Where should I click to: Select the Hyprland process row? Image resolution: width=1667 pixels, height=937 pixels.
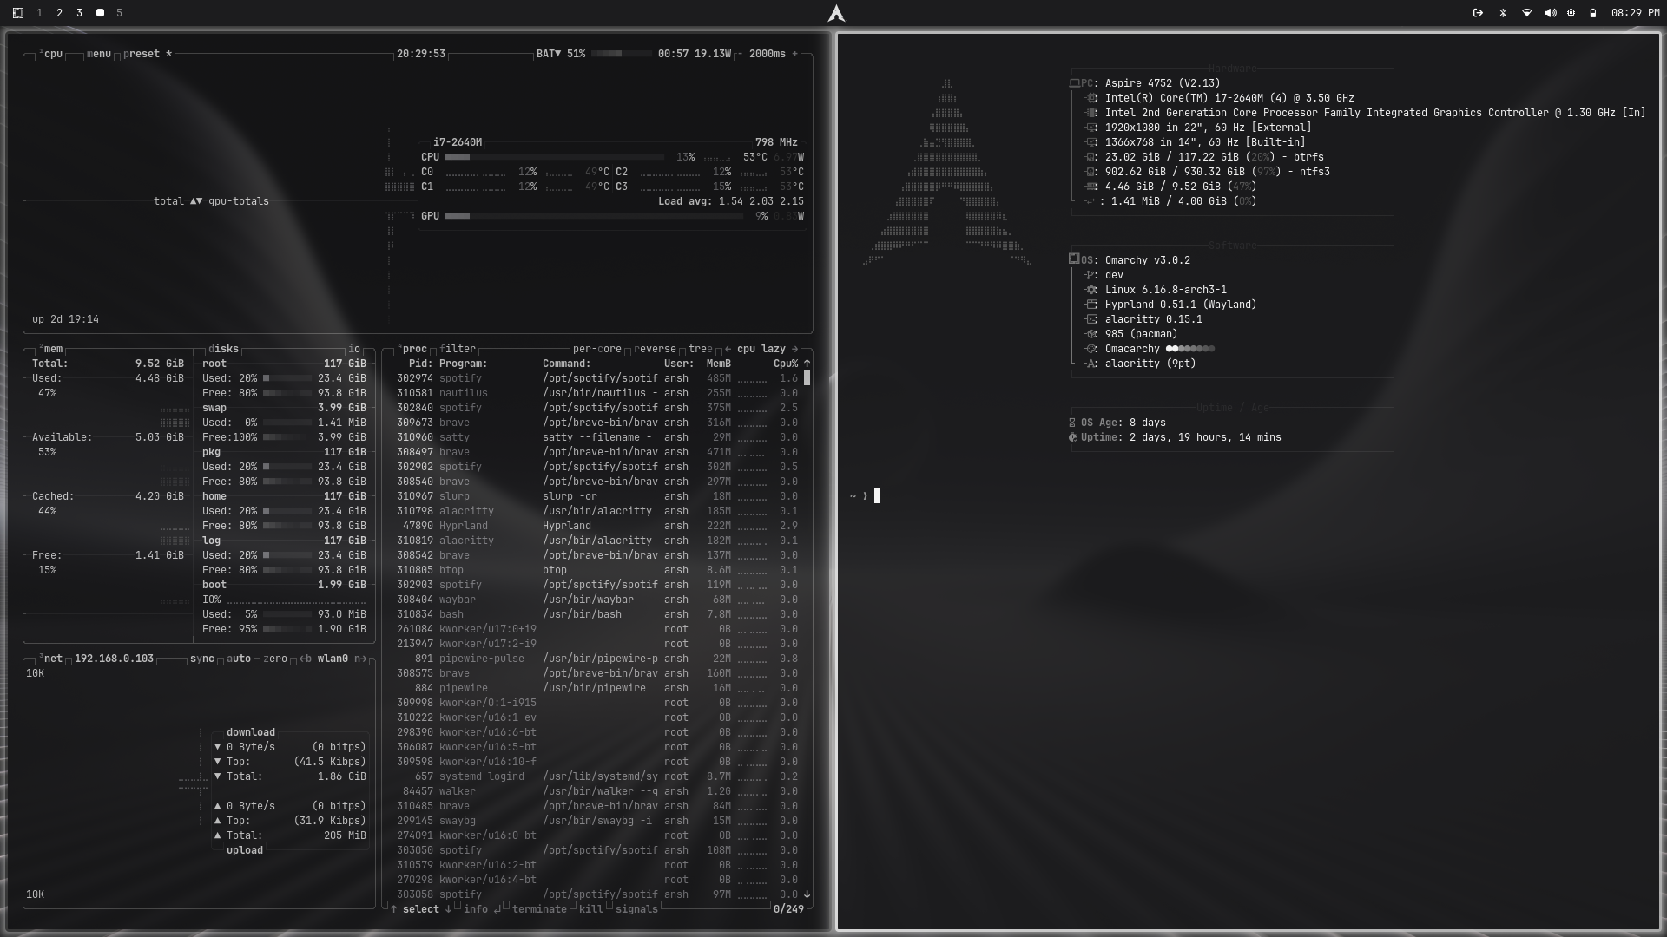[597, 526]
